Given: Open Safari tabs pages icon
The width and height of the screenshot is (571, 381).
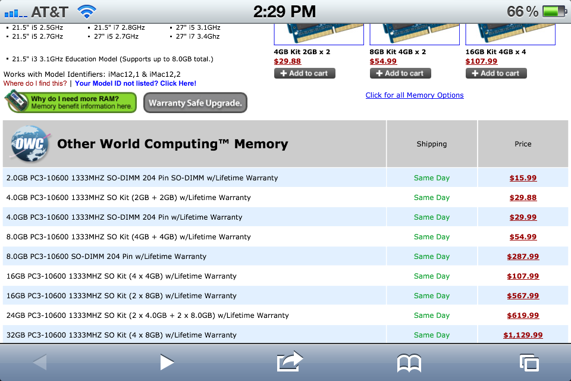Looking at the screenshot, I should [x=529, y=363].
